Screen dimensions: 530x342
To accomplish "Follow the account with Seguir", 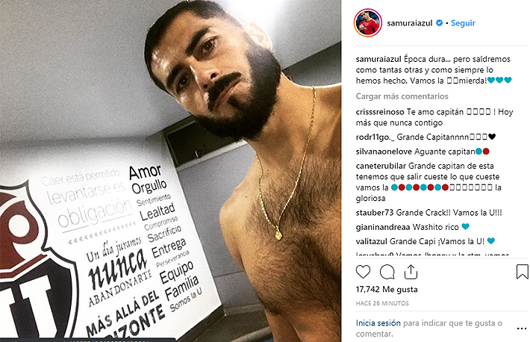I will pyautogui.click(x=463, y=23).
